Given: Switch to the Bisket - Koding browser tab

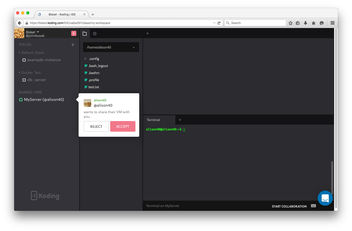Looking at the screenshot, I should [x=62, y=14].
